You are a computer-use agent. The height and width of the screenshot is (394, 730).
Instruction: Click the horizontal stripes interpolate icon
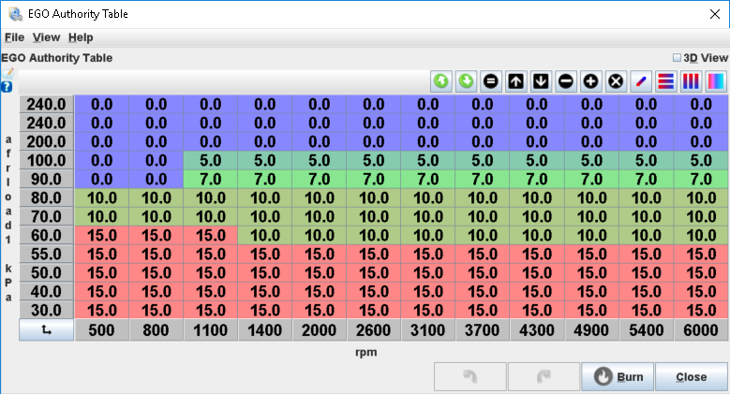tap(665, 81)
